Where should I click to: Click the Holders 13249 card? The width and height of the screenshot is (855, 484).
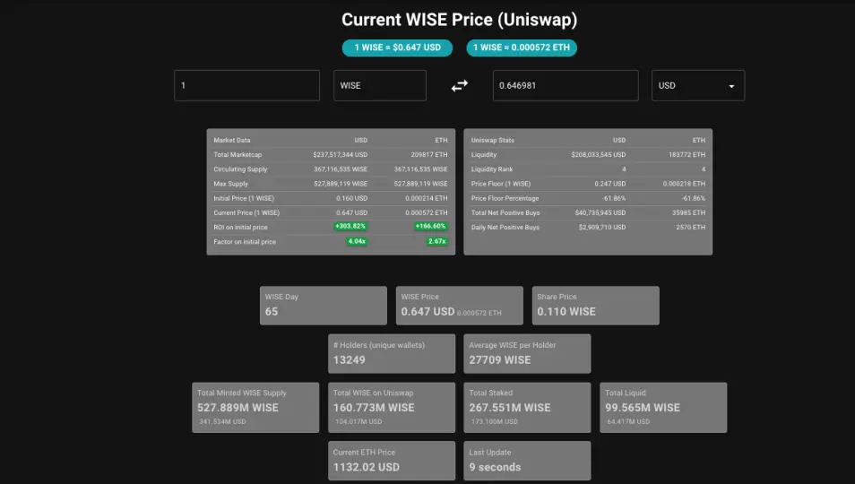pyautogui.click(x=392, y=354)
